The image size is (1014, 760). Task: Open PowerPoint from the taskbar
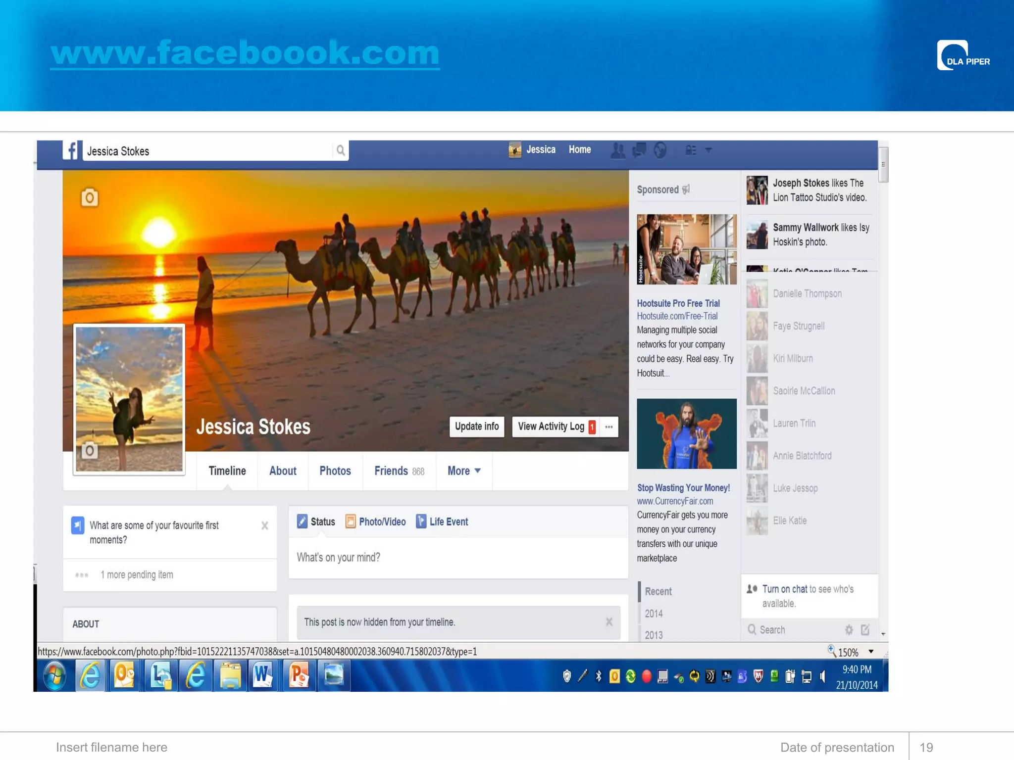point(299,675)
